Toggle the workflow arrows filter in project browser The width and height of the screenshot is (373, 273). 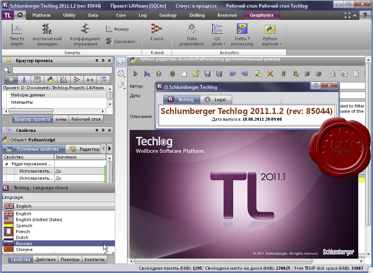click(90, 80)
